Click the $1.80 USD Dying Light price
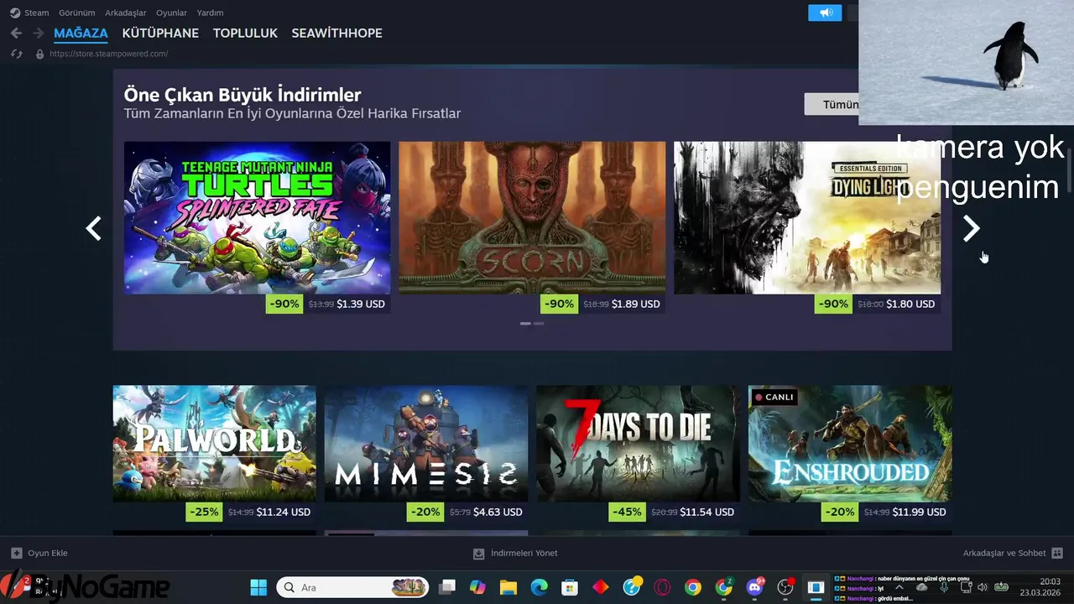Screen dimensions: 1074x604 [910, 304]
